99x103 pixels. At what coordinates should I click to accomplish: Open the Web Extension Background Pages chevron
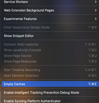pos(96,10)
